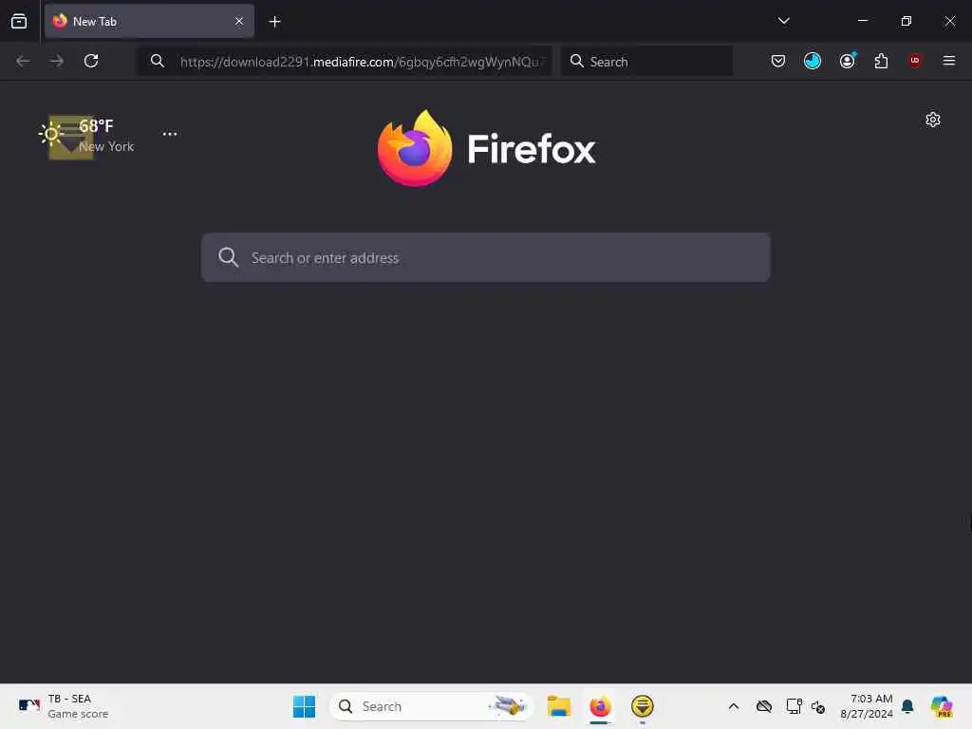
Task: Show hidden system tray icons
Action: pos(734,706)
